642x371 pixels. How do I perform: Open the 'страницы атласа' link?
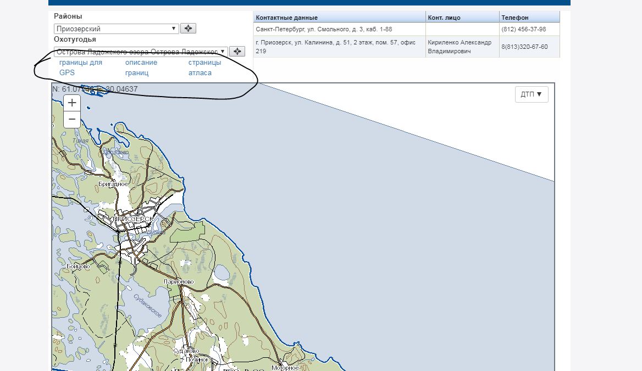204,68
